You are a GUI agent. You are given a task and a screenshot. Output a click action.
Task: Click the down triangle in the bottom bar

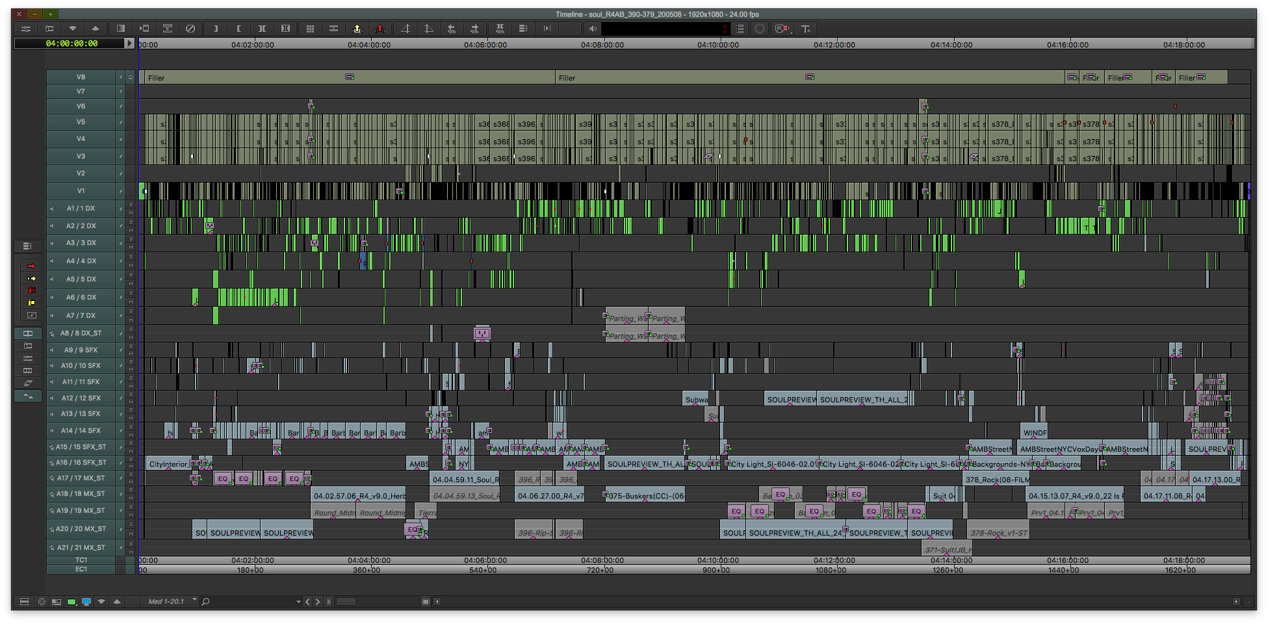[101, 602]
